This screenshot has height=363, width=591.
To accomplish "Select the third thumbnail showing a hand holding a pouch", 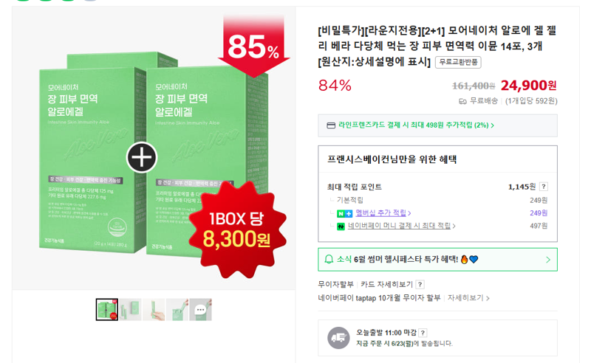I will [154, 310].
